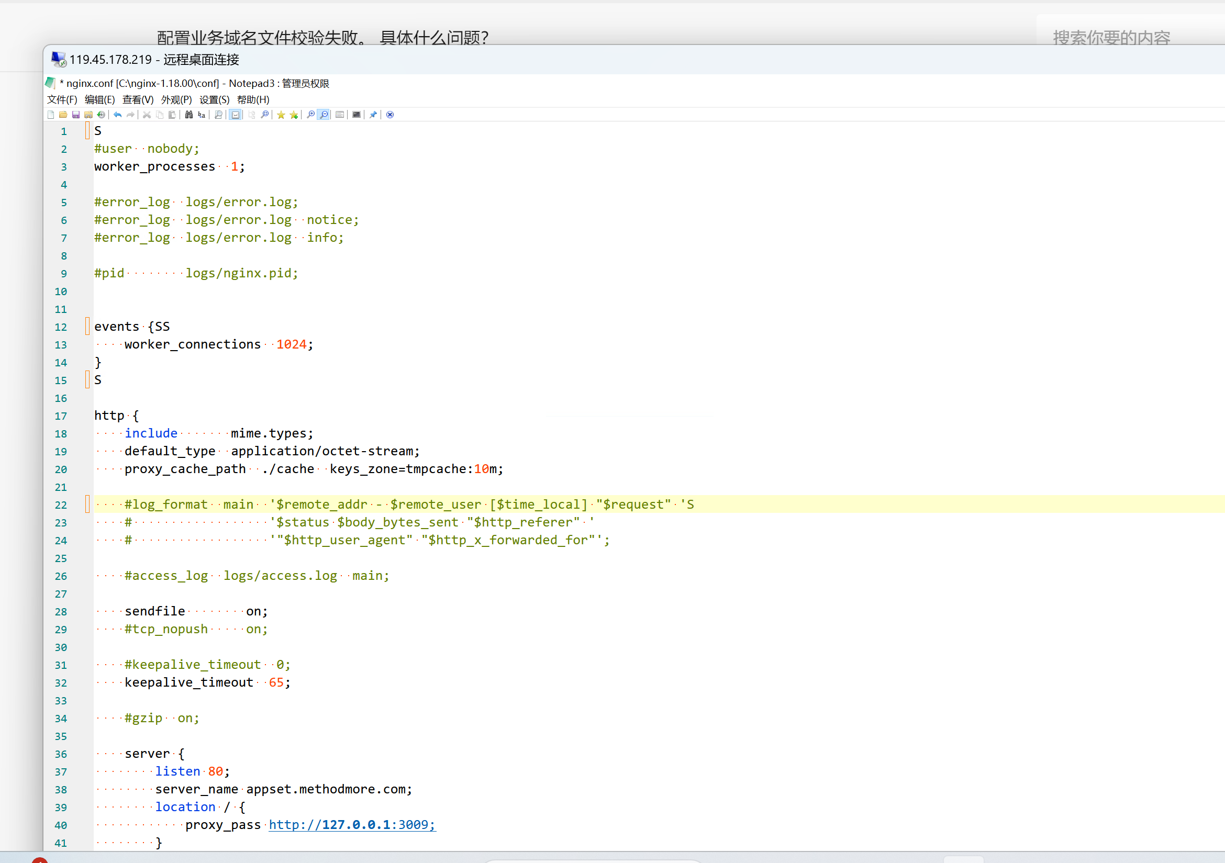Viewport: 1225px width, 863px height.
Task: Open Find with the binoculars icon
Action: tap(189, 115)
